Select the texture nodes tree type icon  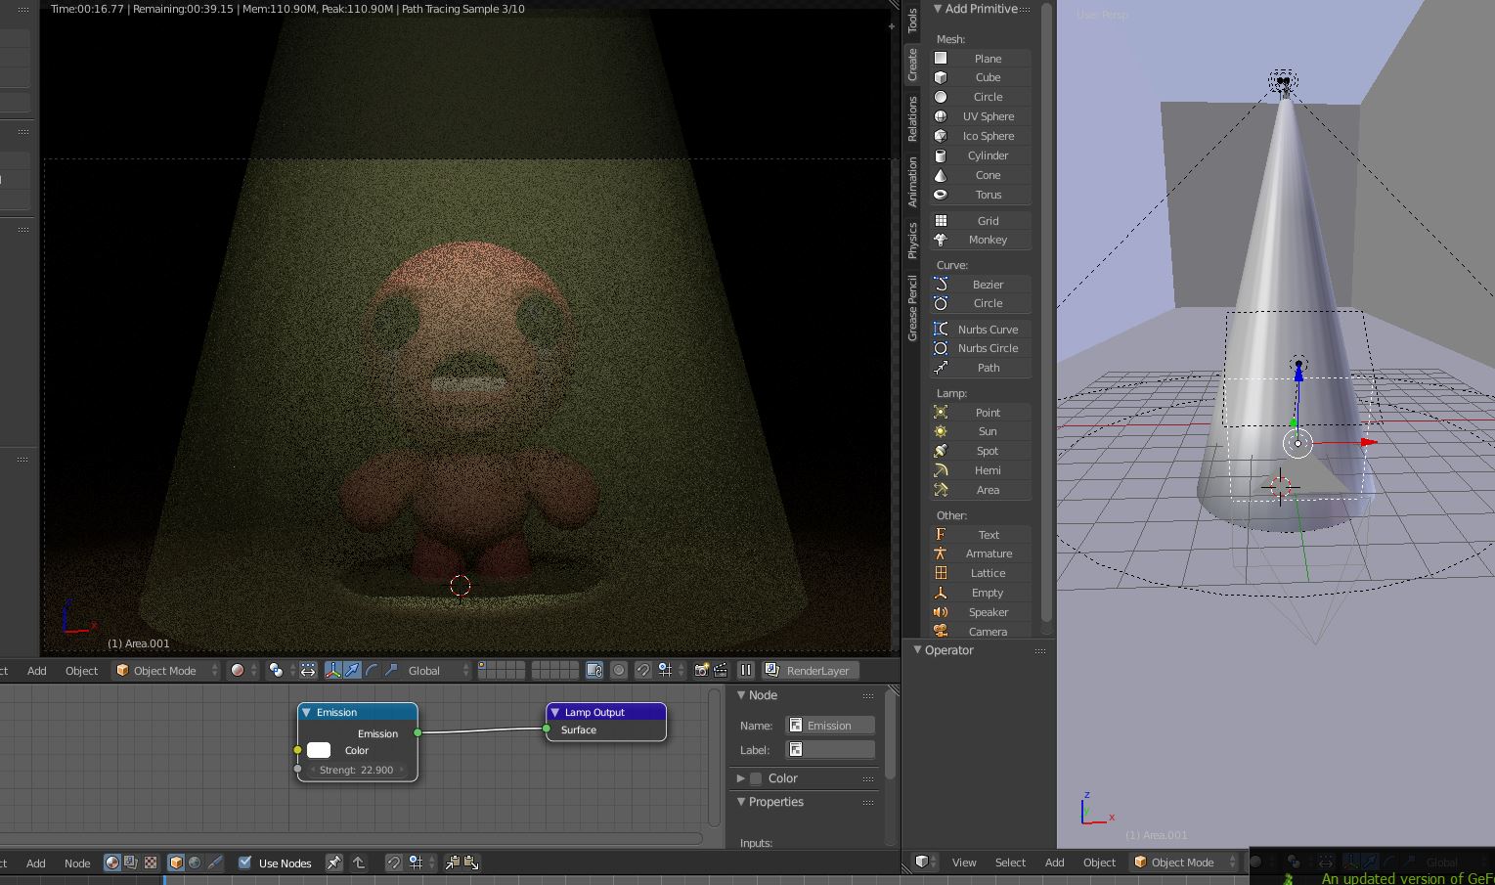tap(151, 863)
